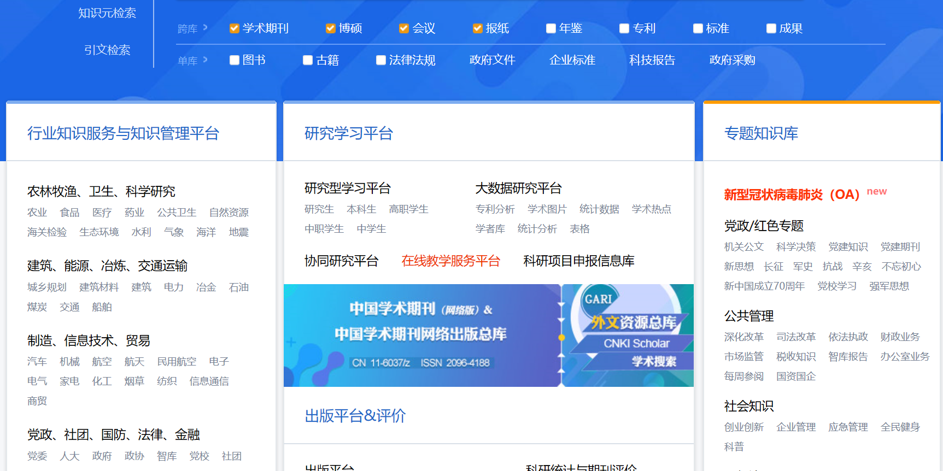Check the 图书 checkbox
This screenshot has width=943, height=471.
coord(234,60)
